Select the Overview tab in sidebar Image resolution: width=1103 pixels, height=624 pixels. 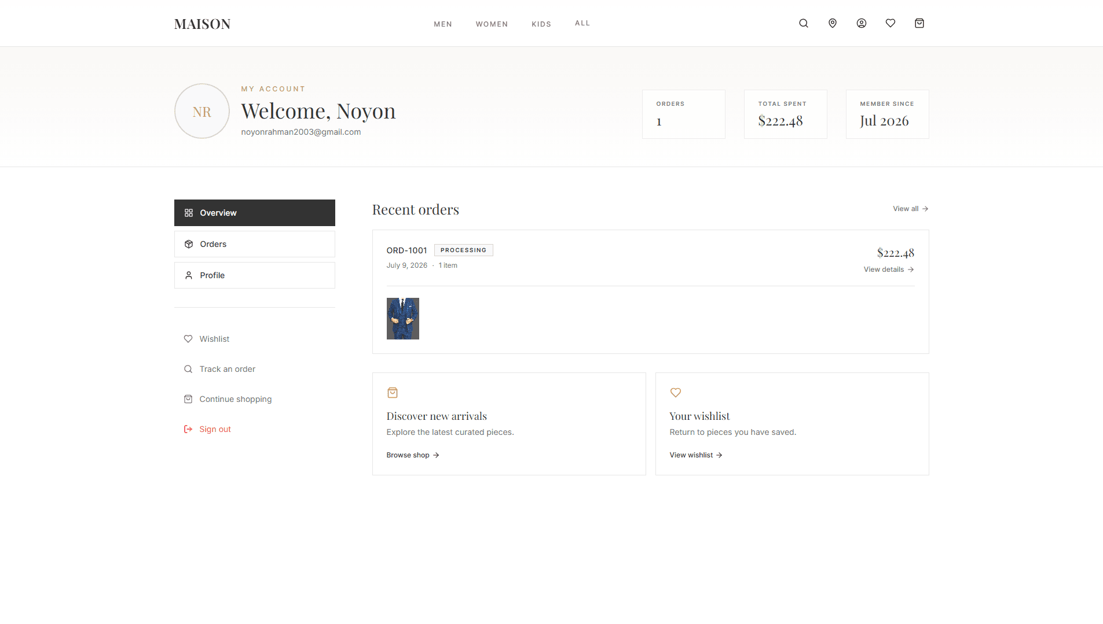[255, 213]
